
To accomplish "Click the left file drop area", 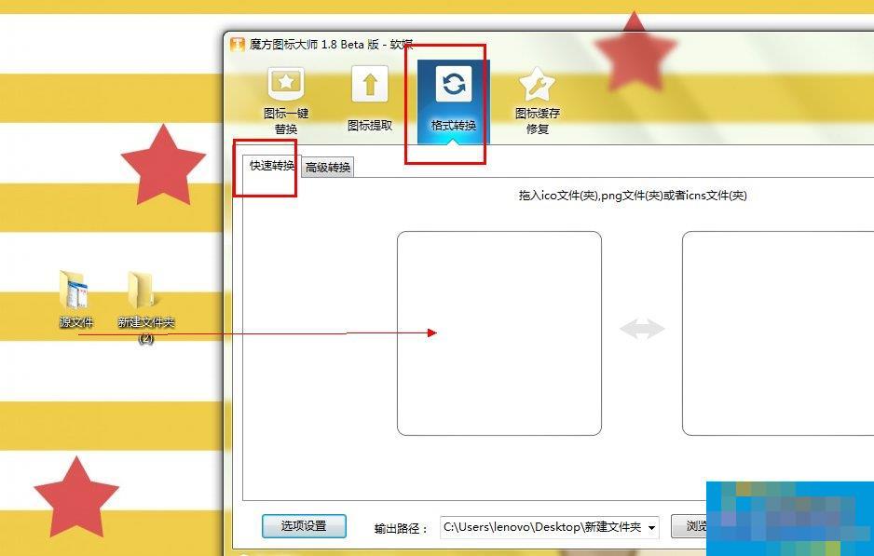I will [x=500, y=332].
